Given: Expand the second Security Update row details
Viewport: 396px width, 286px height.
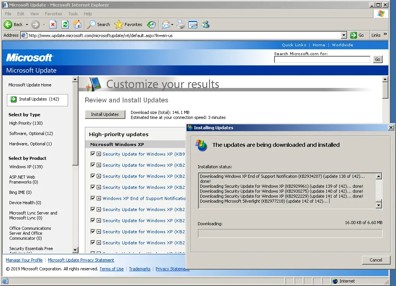Looking at the screenshot, I should 99,165.
